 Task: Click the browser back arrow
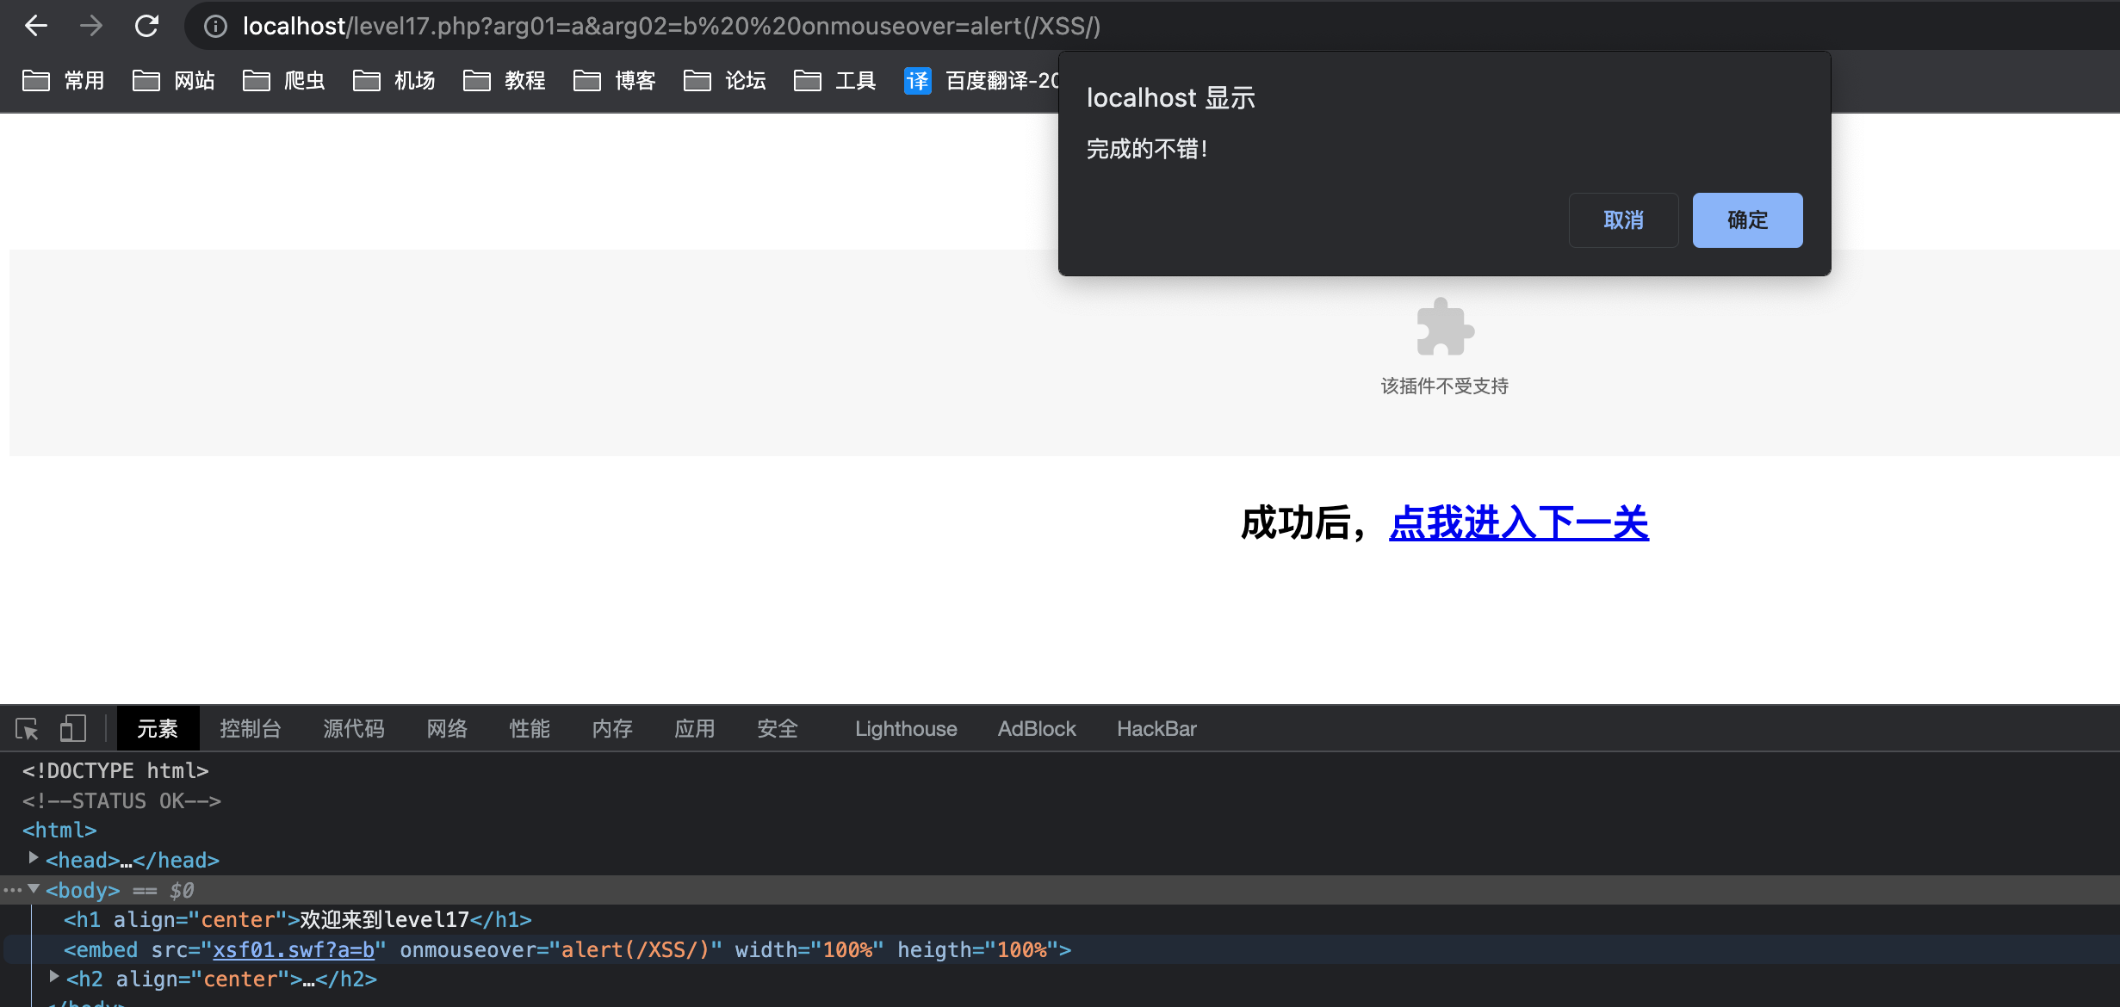click(35, 26)
